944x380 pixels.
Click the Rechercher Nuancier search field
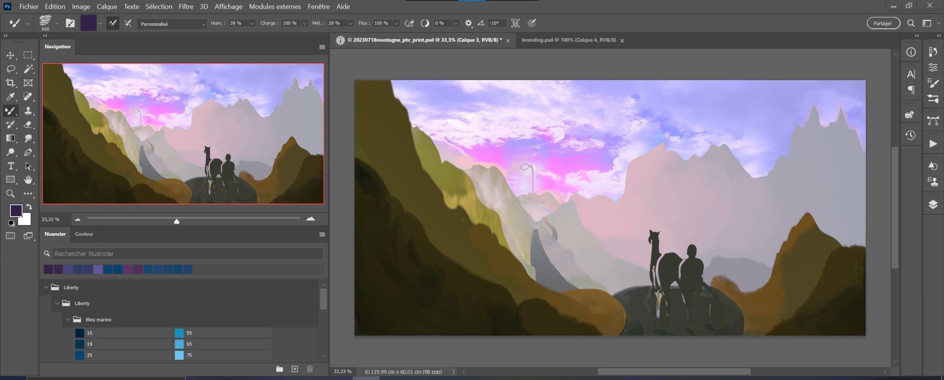click(x=187, y=254)
